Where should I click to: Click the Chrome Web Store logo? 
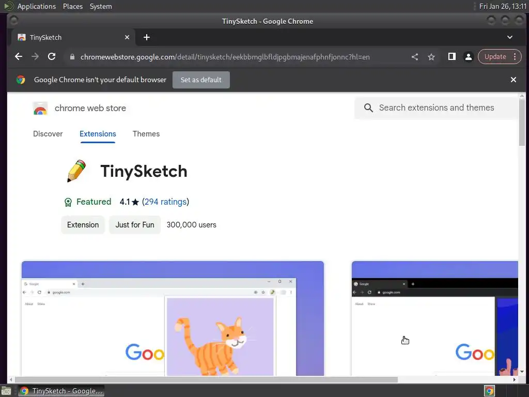pyautogui.click(x=40, y=109)
